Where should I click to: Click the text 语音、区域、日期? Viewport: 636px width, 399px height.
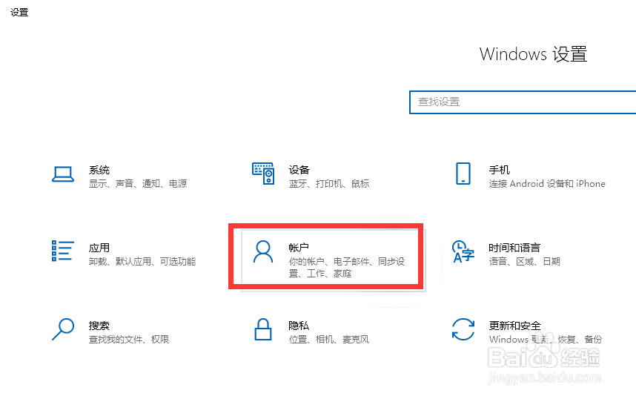tap(525, 261)
